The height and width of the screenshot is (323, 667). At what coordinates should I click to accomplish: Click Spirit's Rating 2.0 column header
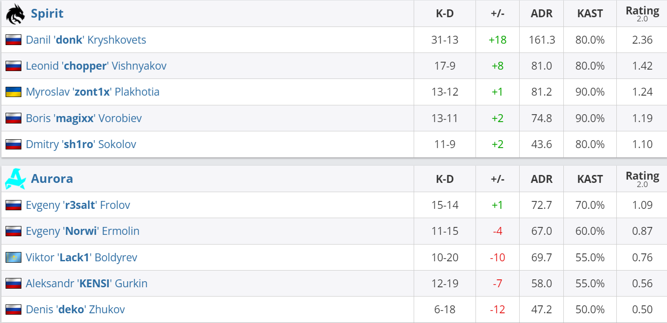pyautogui.click(x=642, y=13)
